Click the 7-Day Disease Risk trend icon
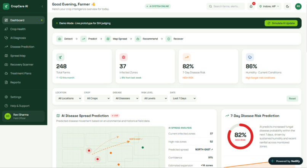Viewport: 307px width, 168px height. coord(187,57)
